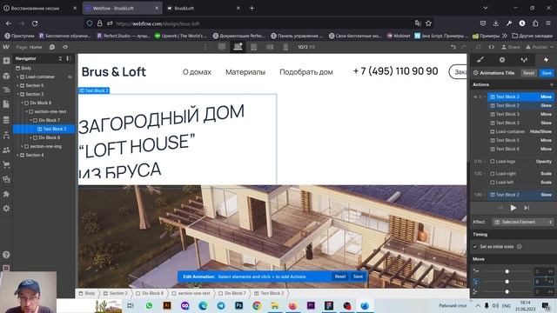557x313 pixels.
Task: Open the Add Elements panel
Action: pyautogui.click(x=6, y=61)
